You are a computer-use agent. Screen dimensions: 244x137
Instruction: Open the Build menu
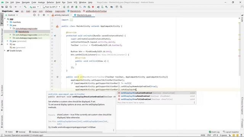click(58, 3)
